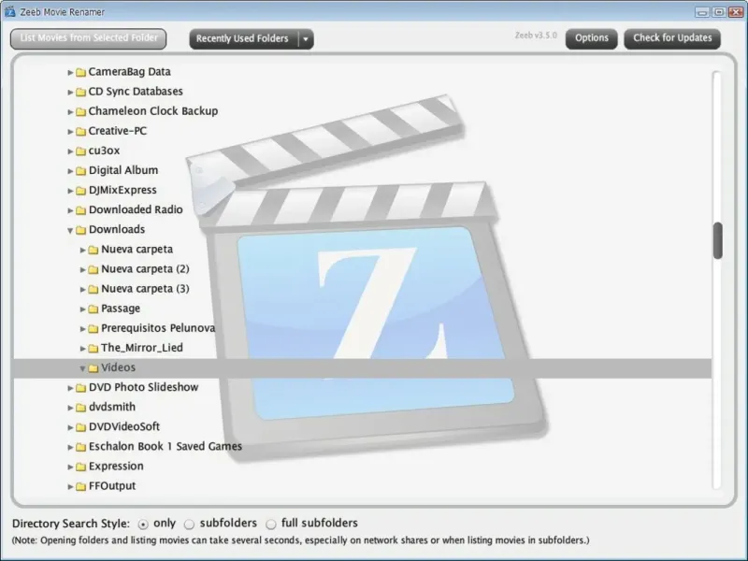
Task: Select the 'full subfolders' radio option
Action: pyautogui.click(x=271, y=524)
